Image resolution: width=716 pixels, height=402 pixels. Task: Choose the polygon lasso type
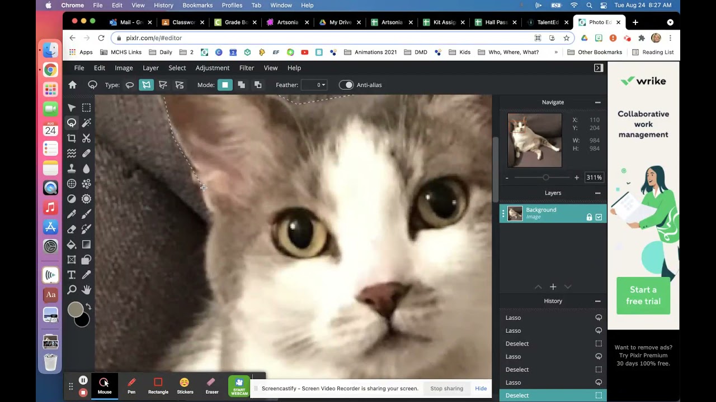[x=146, y=85]
